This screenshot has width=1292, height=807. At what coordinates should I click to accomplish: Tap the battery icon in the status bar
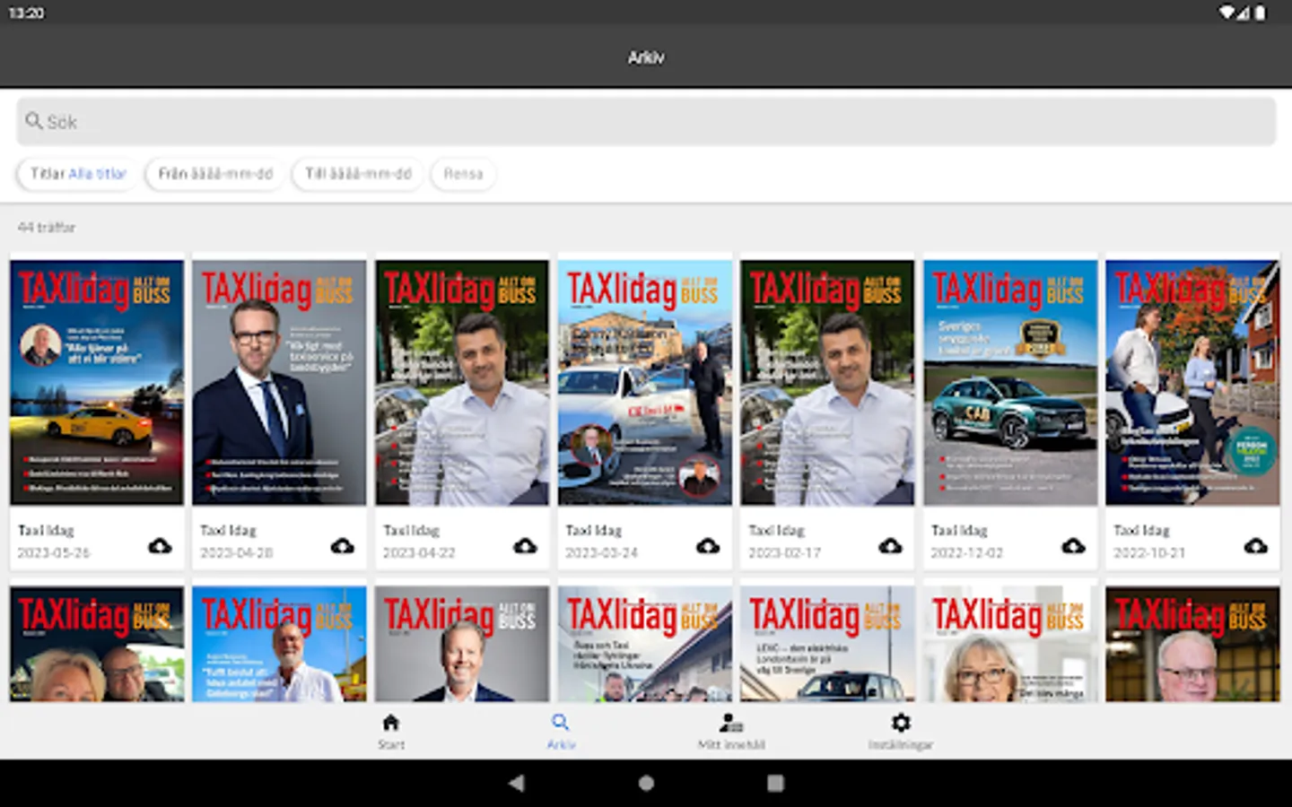pos(1260,13)
